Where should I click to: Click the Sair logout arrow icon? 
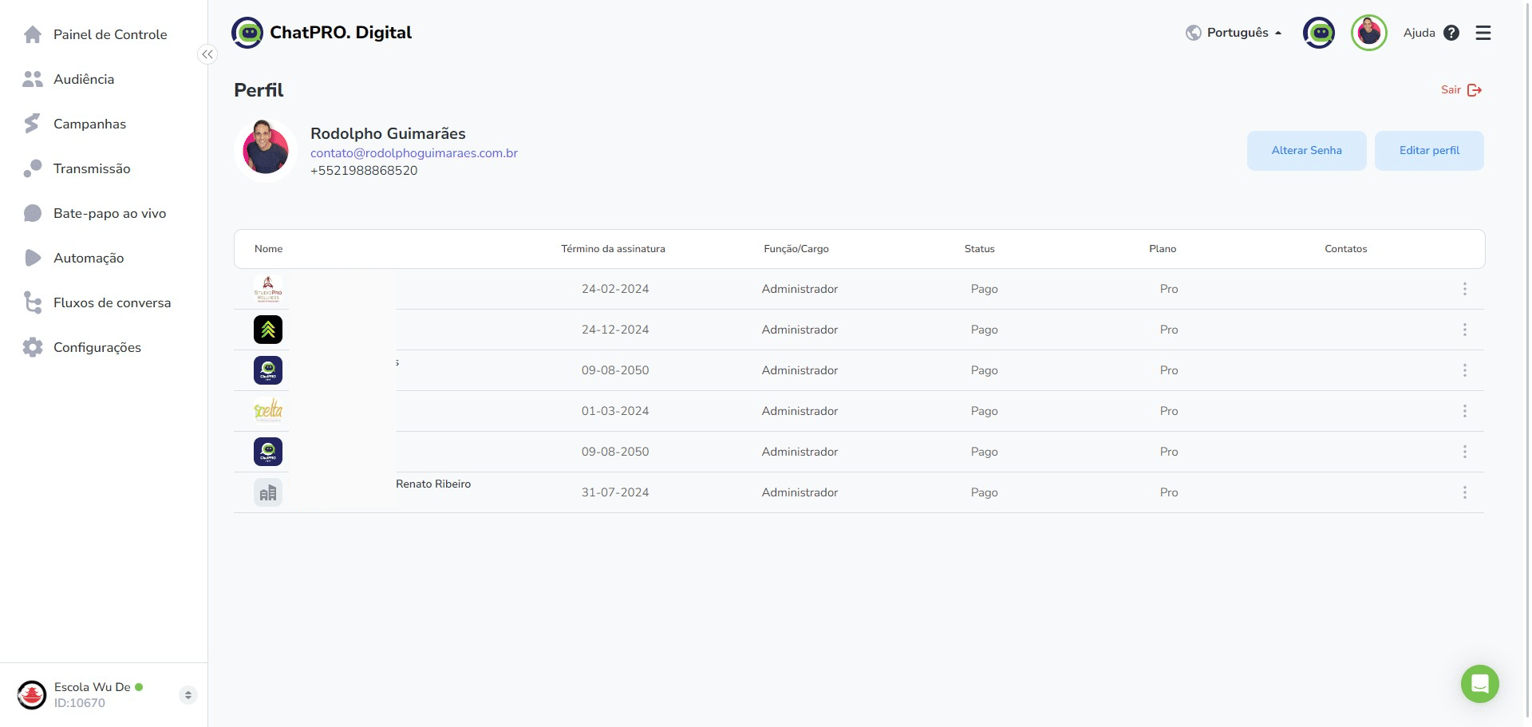pos(1475,90)
